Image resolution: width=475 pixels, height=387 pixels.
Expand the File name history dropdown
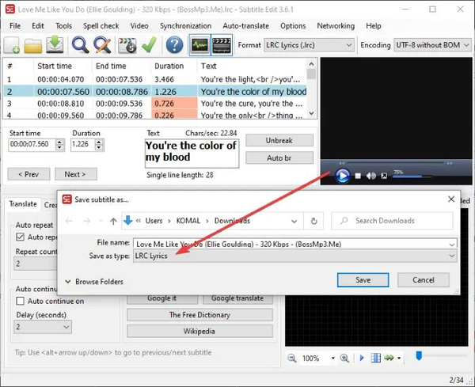[452, 244]
